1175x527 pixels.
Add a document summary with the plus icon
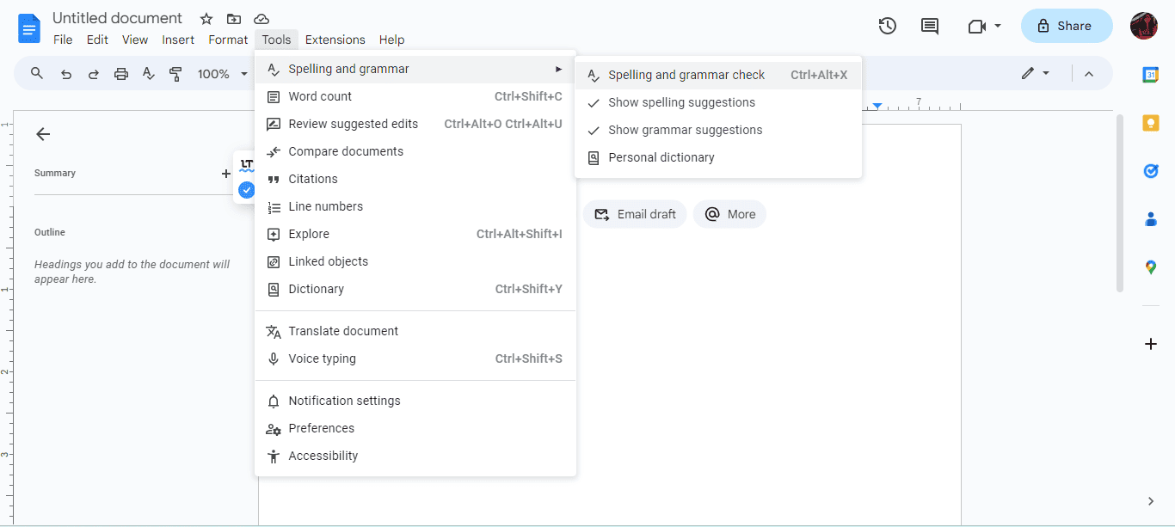(225, 173)
